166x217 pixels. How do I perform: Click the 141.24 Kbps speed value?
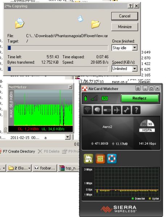coord(148,144)
